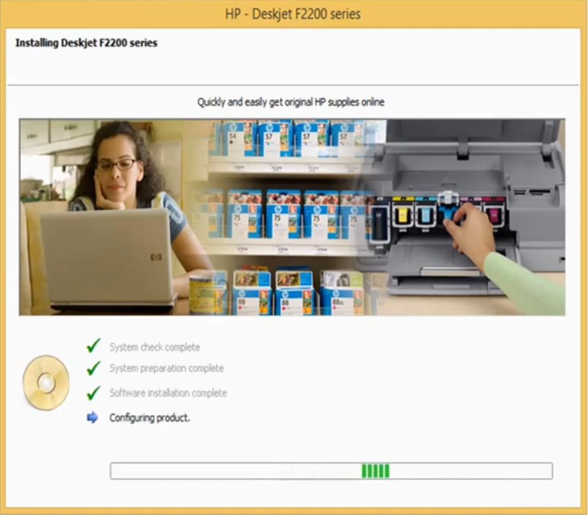Click the installation progress bar

(x=331, y=471)
